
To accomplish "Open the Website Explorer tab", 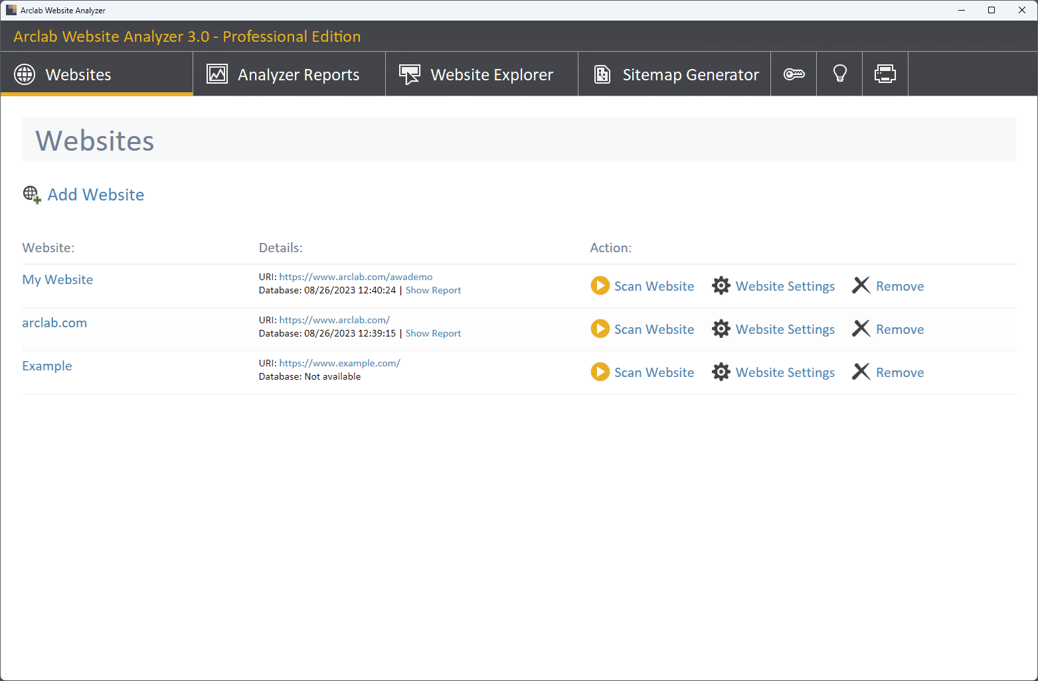I will (x=482, y=74).
